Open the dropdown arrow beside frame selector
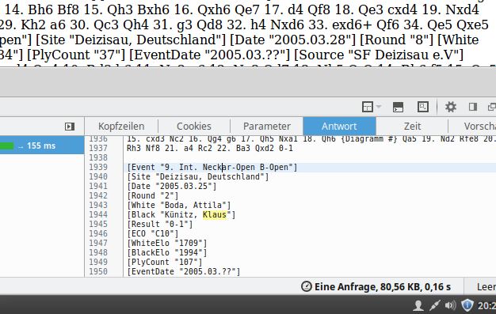 pyautogui.click(x=378, y=107)
